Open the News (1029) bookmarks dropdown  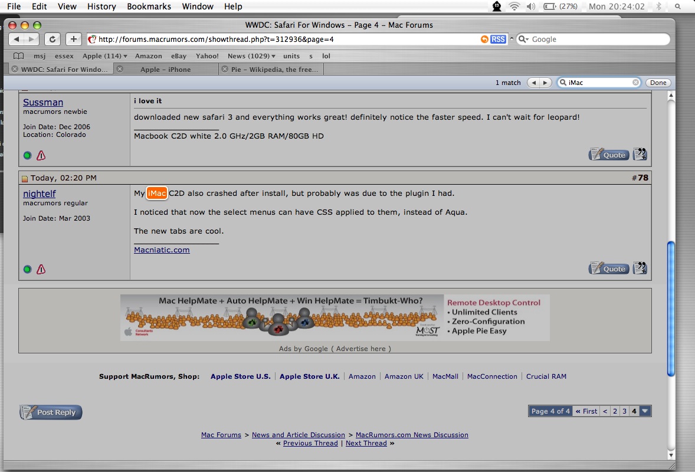[x=251, y=56]
